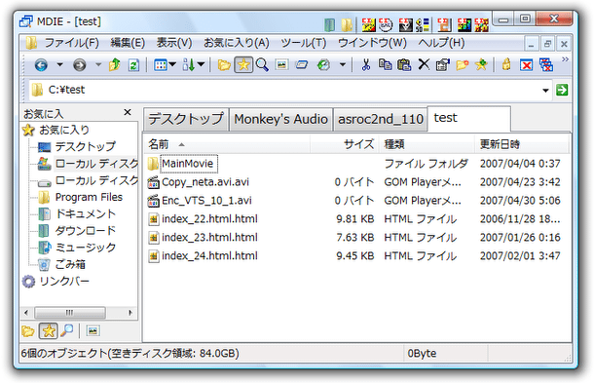Click the sidebar horizontal scrollbar thumb
Viewport: 594px width, 383px height.
point(70,313)
